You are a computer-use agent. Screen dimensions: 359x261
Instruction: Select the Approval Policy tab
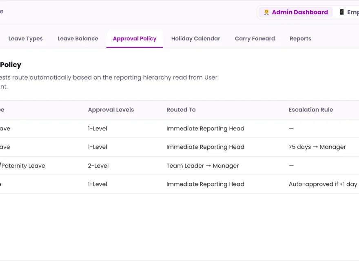pyautogui.click(x=135, y=38)
